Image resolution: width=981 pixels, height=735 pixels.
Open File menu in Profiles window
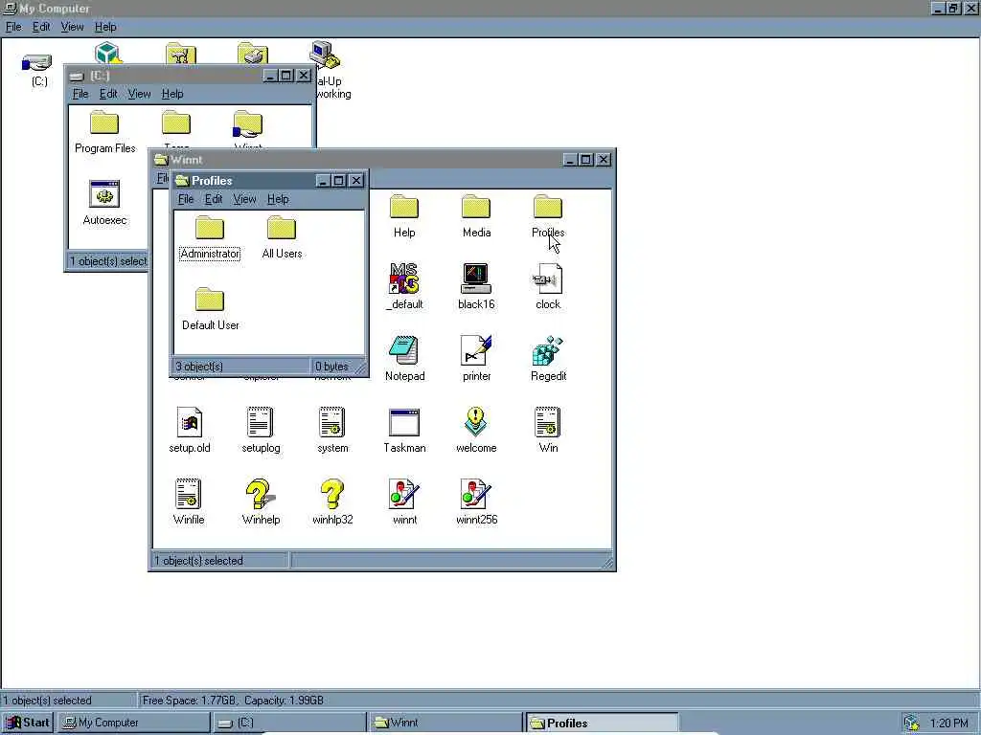click(x=186, y=199)
